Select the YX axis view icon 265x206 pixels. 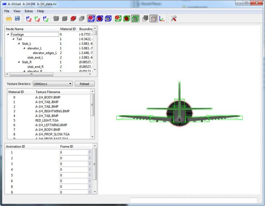coord(37,19)
